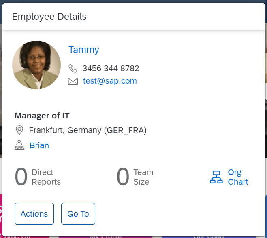Click the Employee Details dialog title
The height and width of the screenshot is (238, 267).
click(49, 17)
